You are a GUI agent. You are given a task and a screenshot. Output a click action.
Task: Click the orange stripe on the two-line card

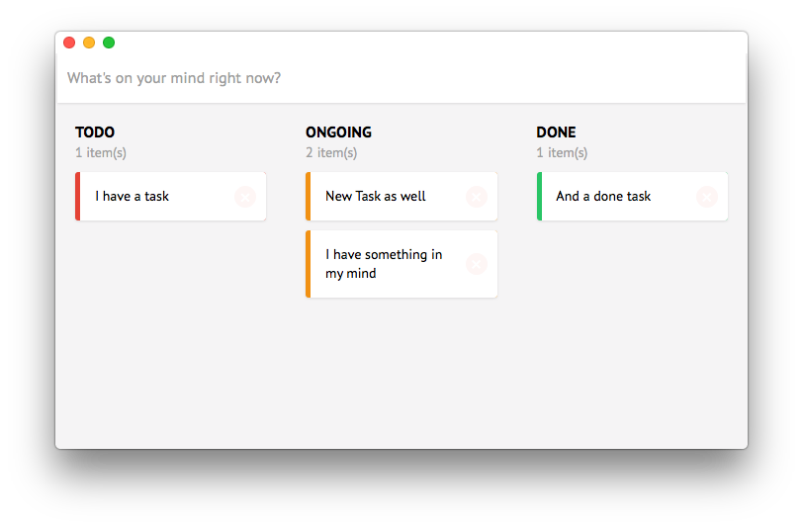tap(309, 264)
